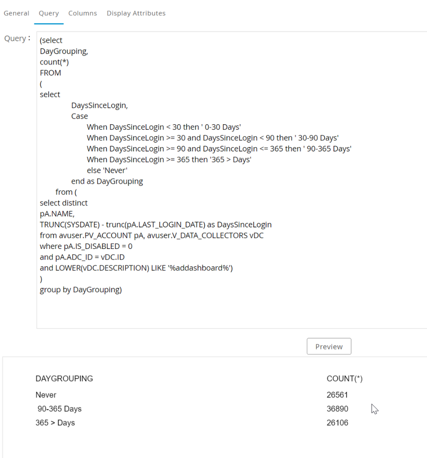Place cursor on the 'count(*)' query line

click(x=54, y=62)
